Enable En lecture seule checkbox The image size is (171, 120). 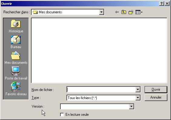tap(62, 115)
